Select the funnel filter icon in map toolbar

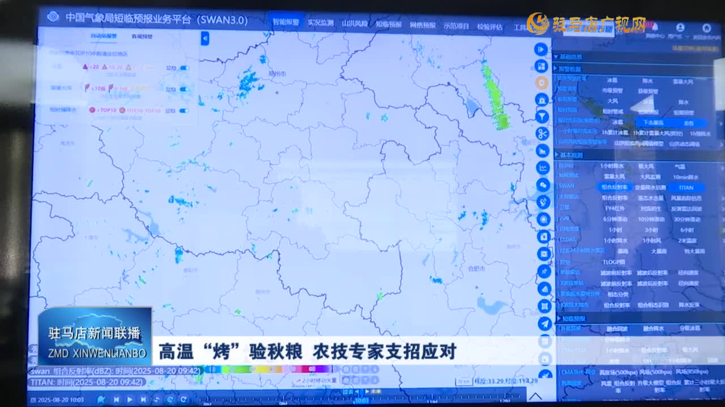click(x=542, y=117)
